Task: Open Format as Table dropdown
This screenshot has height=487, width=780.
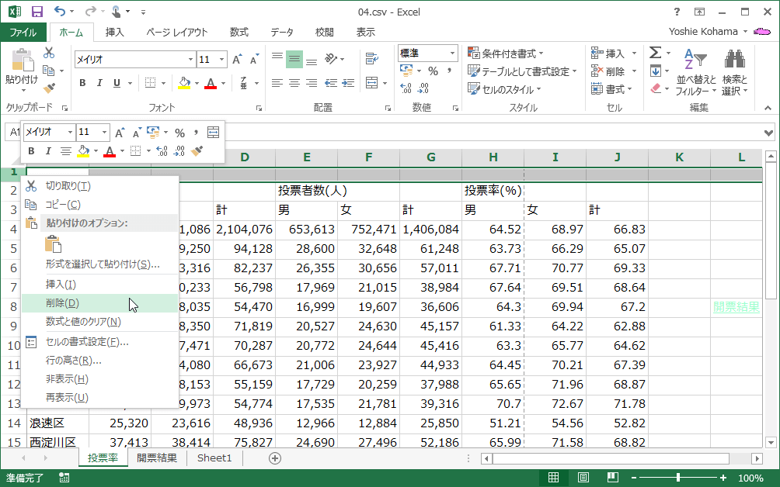Action: (522, 71)
